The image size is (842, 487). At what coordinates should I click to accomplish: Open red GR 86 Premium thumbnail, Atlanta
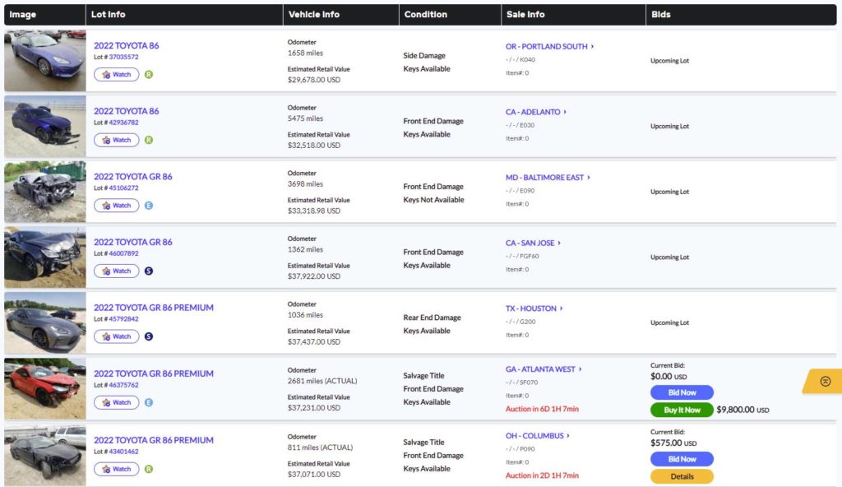click(45, 388)
